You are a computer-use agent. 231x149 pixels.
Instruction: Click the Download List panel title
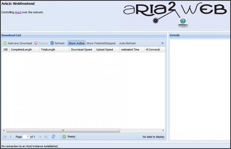point(11,35)
